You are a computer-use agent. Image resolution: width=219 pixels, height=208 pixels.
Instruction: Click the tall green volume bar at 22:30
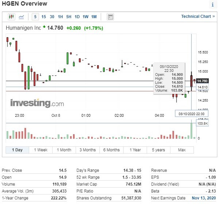[191, 131]
